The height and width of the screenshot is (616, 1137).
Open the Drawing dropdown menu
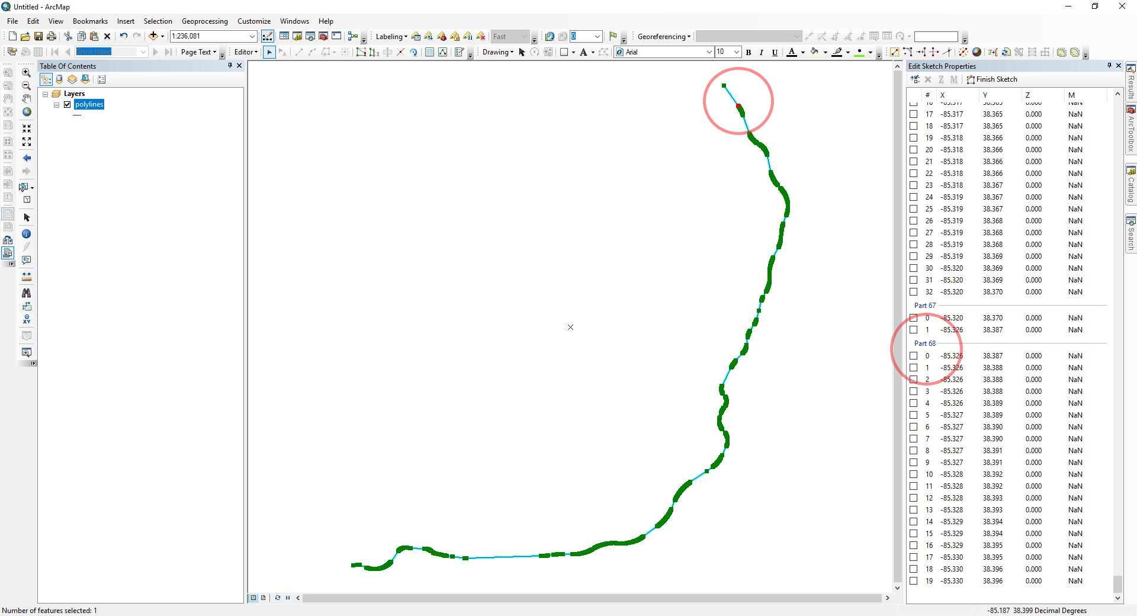click(x=498, y=52)
